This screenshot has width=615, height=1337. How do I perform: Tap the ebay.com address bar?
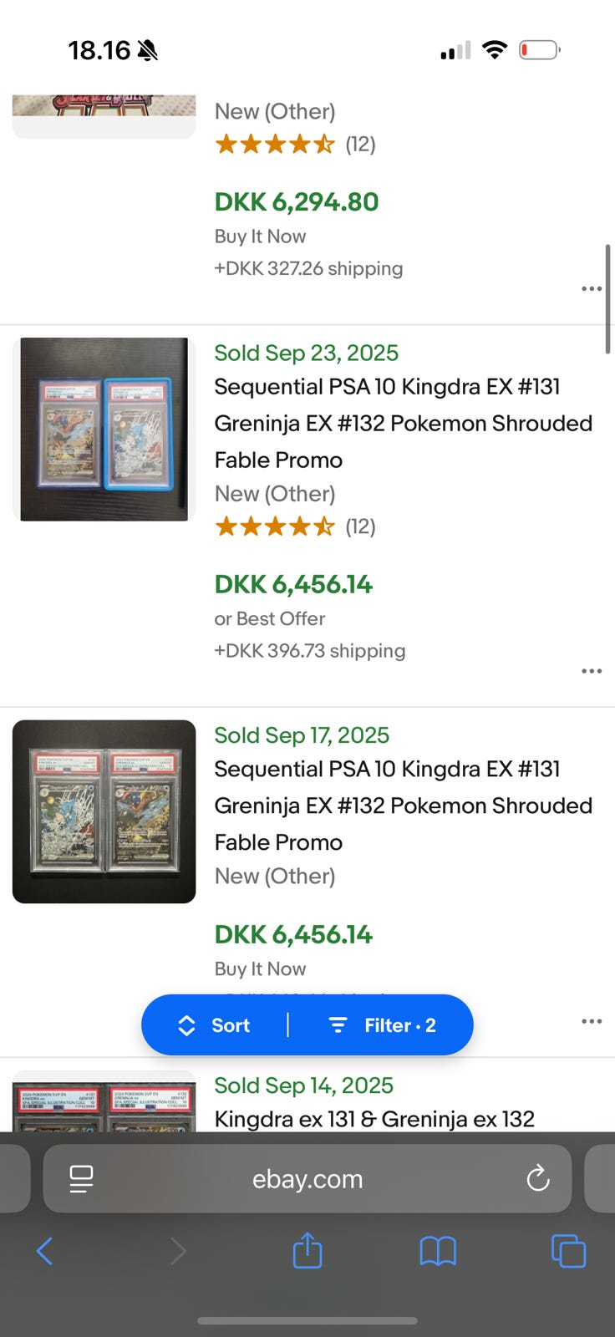(x=307, y=1179)
